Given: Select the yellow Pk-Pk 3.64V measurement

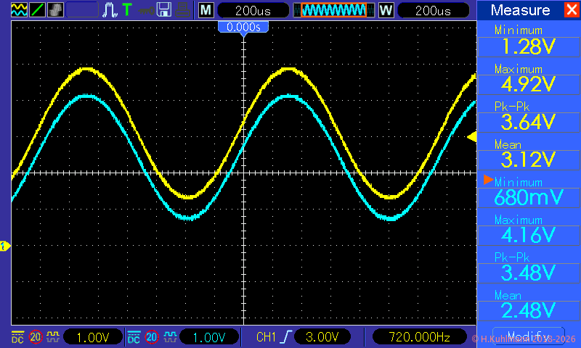Looking at the screenshot, I should click(x=528, y=115).
